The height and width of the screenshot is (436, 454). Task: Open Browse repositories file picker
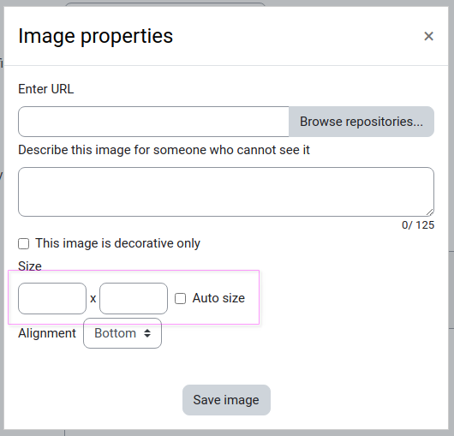(x=361, y=122)
